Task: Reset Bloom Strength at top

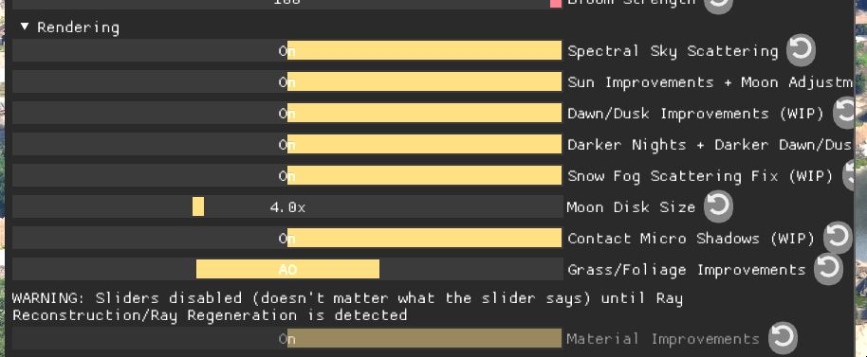Action: [x=718, y=5]
